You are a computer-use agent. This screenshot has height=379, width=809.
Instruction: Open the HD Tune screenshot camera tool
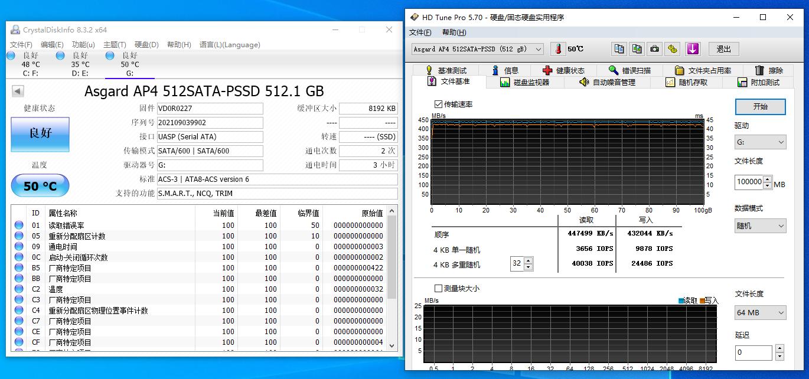click(x=654, y=49)
